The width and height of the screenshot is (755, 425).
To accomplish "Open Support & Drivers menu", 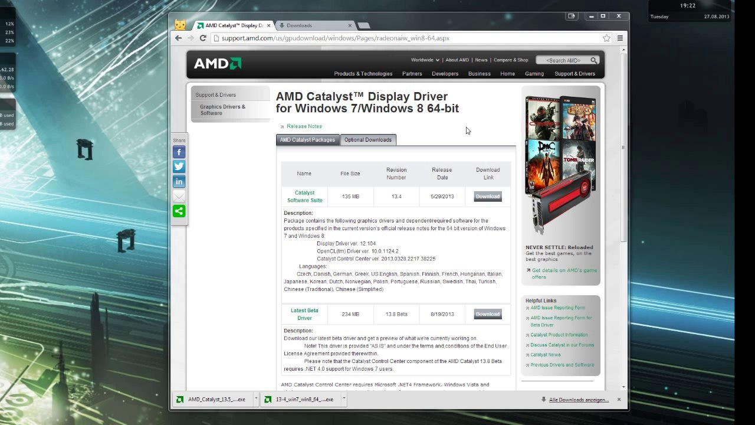I will [575, 74].
